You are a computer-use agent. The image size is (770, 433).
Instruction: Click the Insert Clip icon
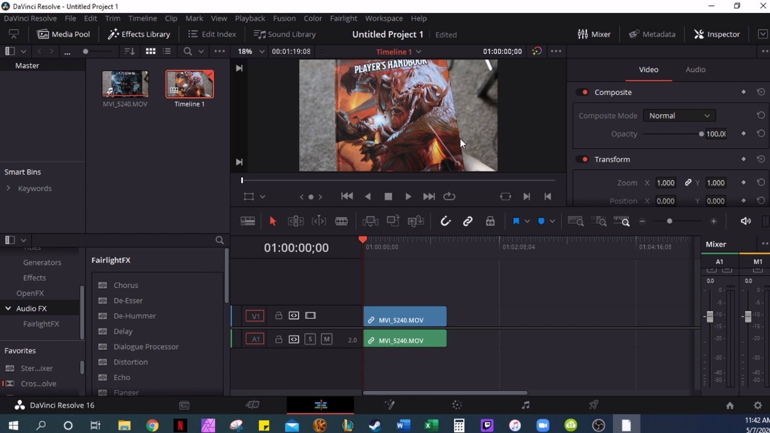[x=370, y=221]
